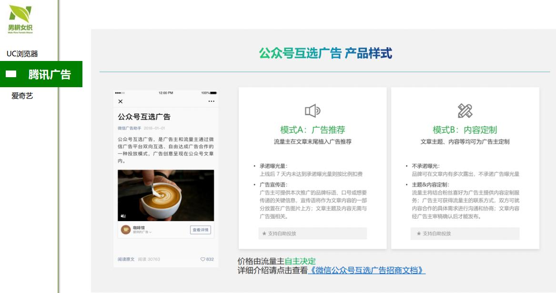The image size is (556, 293).
Task: Click the 微信广告助手 account link
Action: tap(130, 128)
